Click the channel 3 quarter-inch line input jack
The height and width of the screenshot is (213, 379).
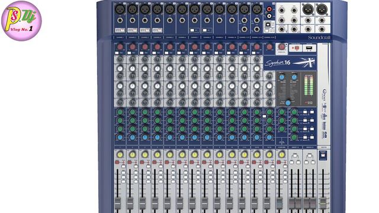coord(144,20)
